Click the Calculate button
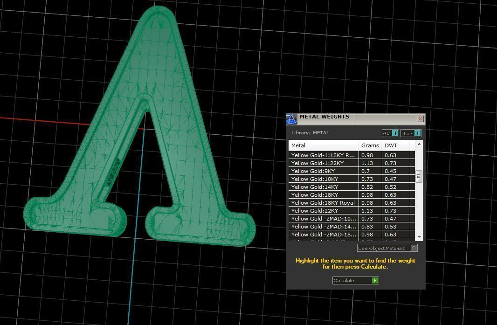Screen dimensions: 497x325 [355, 280]
